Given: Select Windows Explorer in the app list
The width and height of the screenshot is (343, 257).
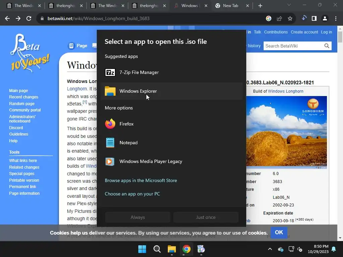Looking at the screenshot, I should pyautogui.click(x=171, y=91).
